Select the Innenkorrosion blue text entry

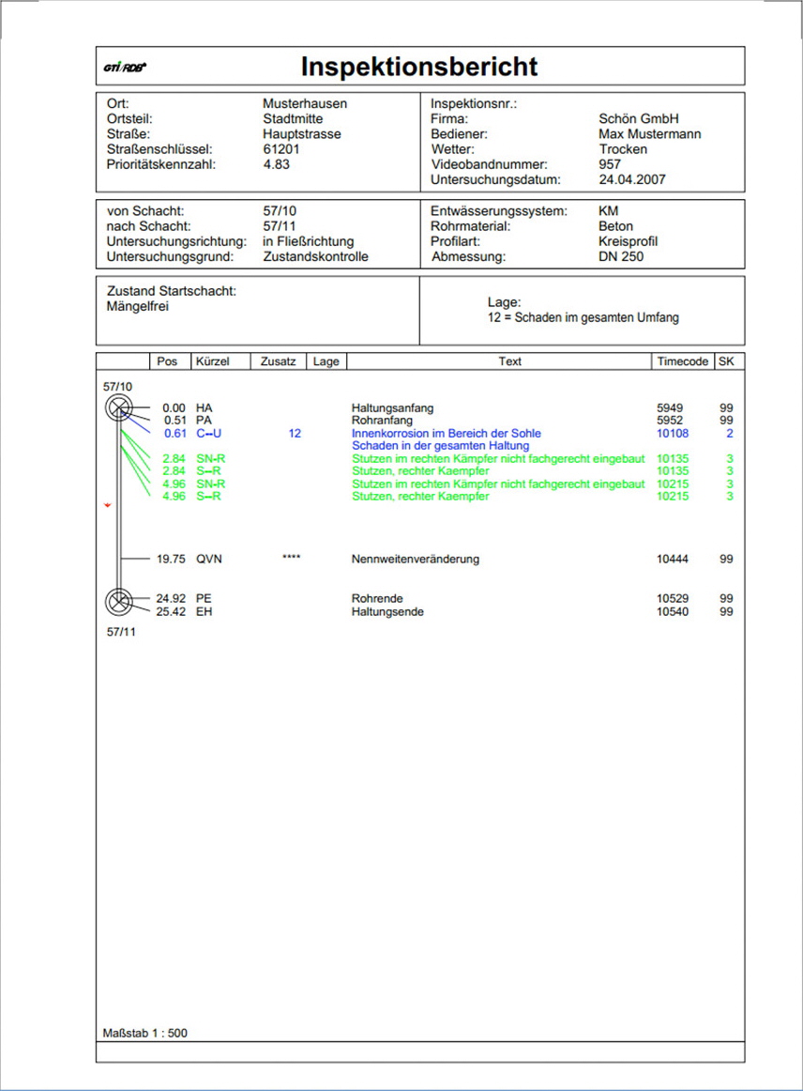point(447,433)
